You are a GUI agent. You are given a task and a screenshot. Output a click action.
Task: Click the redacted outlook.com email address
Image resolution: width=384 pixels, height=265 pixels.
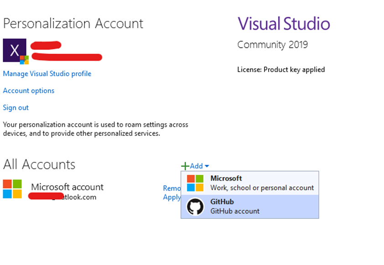click(62, 197)
